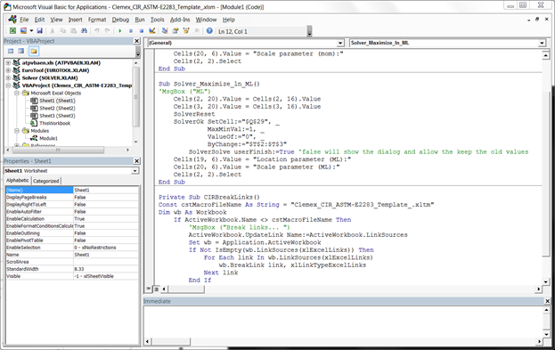Run the macro with green play icon

[120, 31]
